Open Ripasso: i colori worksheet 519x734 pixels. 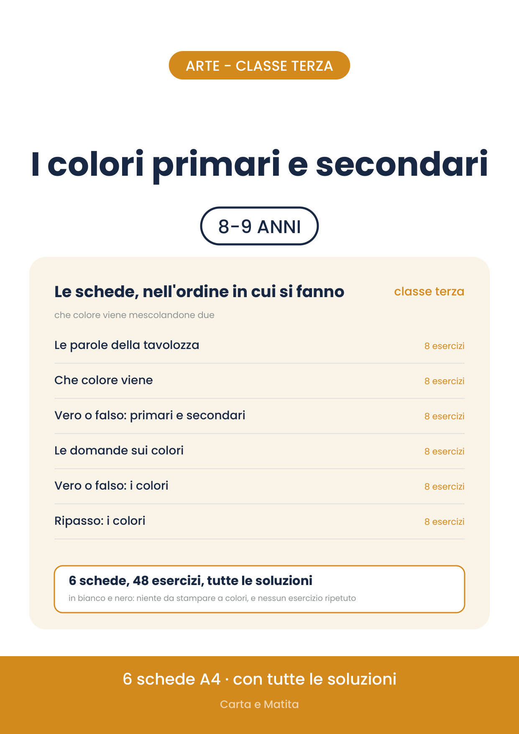(259, 521)
